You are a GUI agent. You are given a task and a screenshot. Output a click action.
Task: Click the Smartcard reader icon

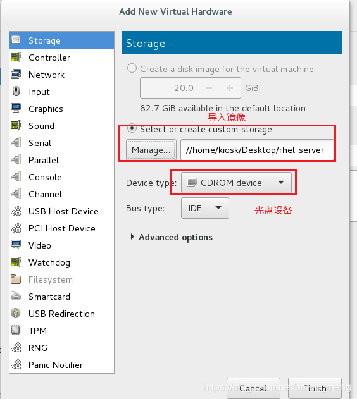[x=16, y=296]
